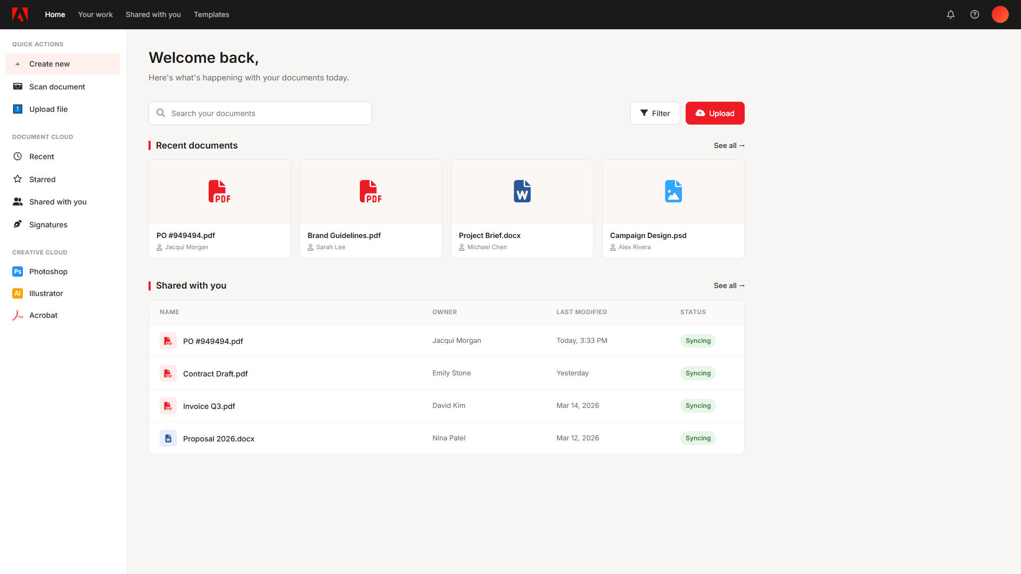Open the Your work tab
The image size is (1021, 574).
(x=95, y=14)
